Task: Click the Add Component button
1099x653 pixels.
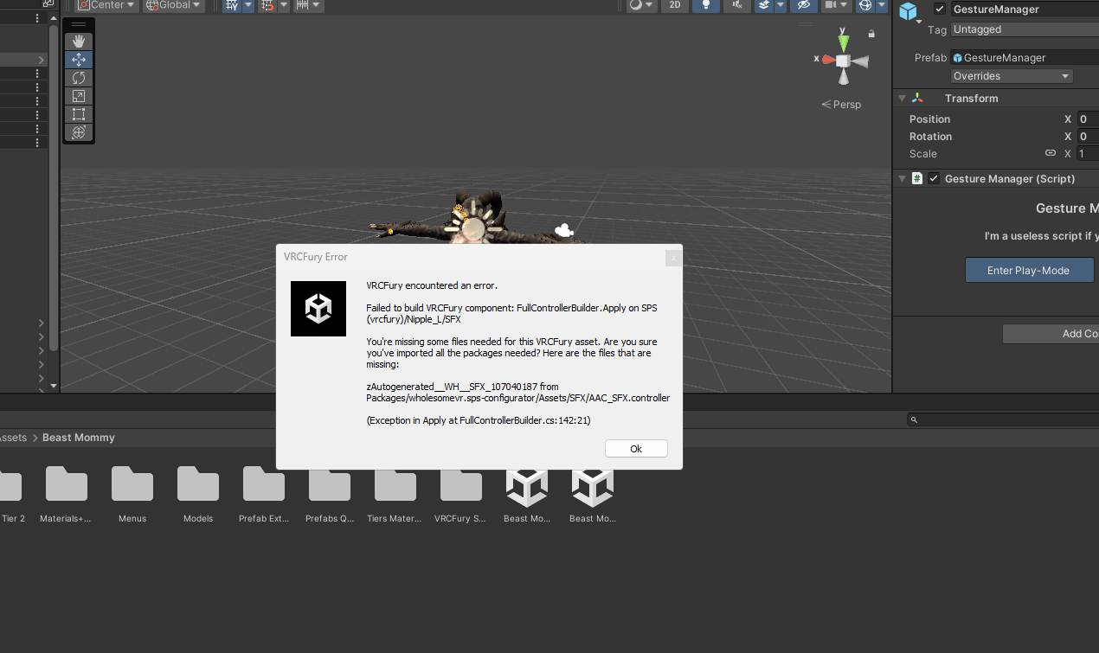Action: [x=1051, y=334]
